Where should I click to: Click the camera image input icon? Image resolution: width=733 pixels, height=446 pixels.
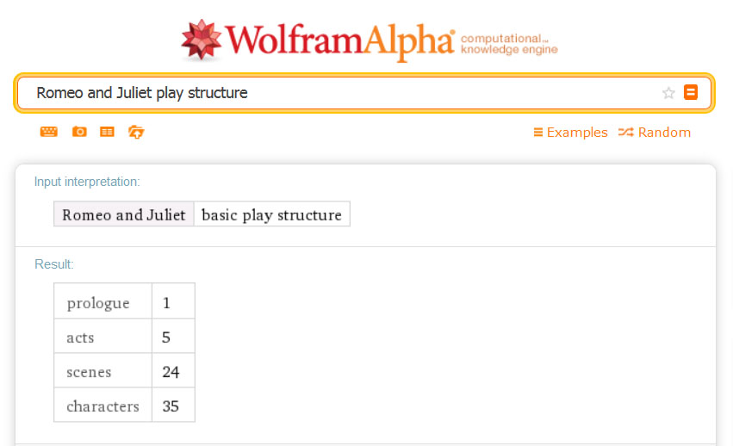click(x=79, y=132)
